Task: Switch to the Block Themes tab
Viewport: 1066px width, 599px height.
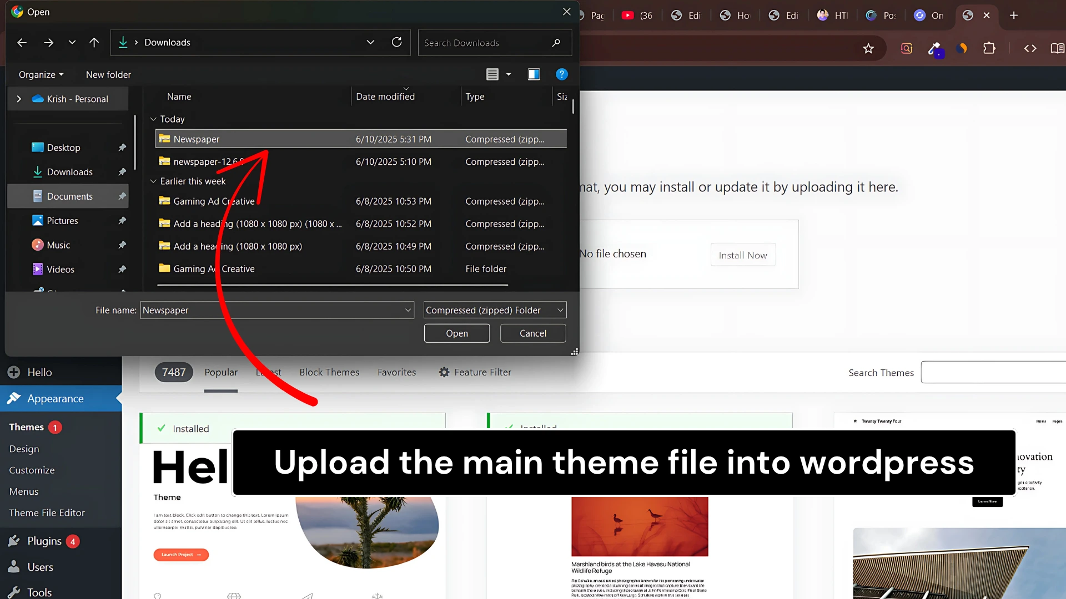Action: [x=329, y=372]
